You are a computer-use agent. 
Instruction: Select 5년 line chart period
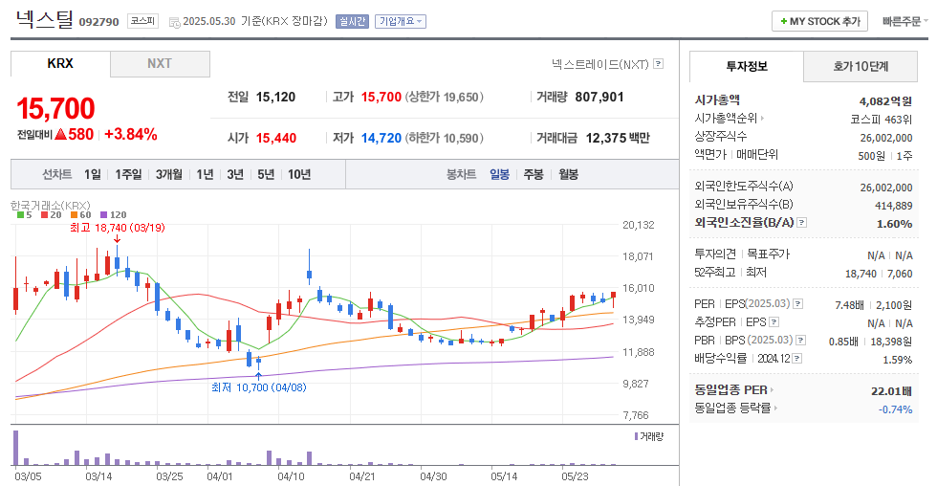(266, 174)
